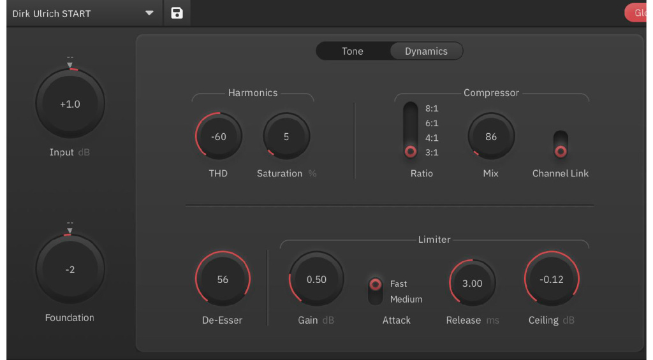The width and height of the screenshot is (653, 360).
Task: Click the THD harmonics knob
Action: point(219,137)
